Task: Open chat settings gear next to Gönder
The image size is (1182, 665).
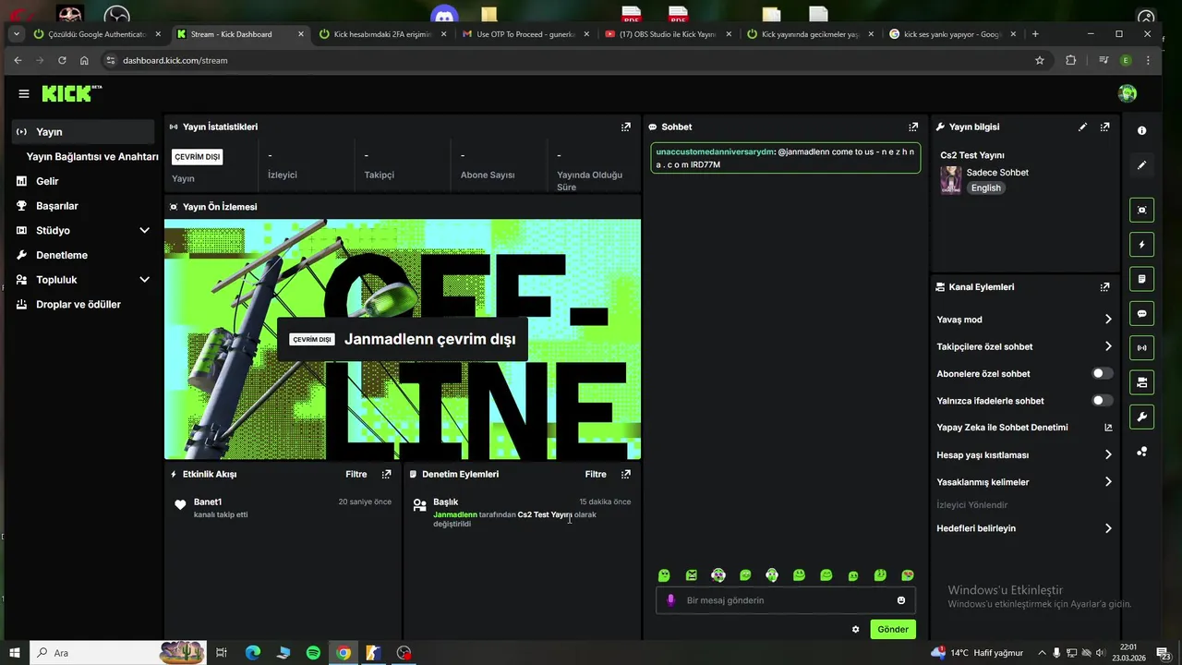Action: coord(855,629)
